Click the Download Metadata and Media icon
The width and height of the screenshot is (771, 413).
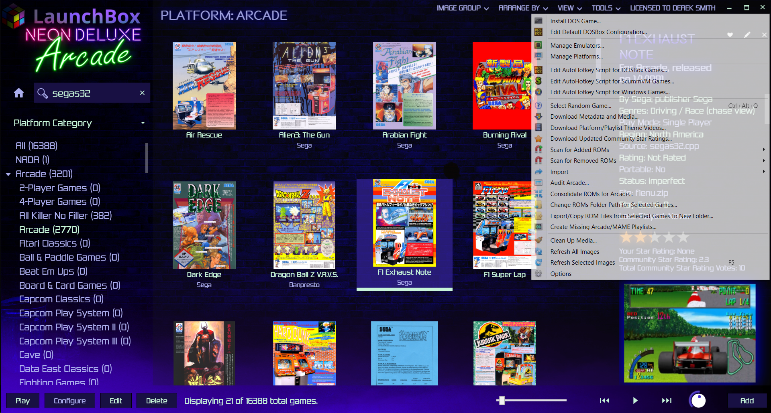[538, 116]
